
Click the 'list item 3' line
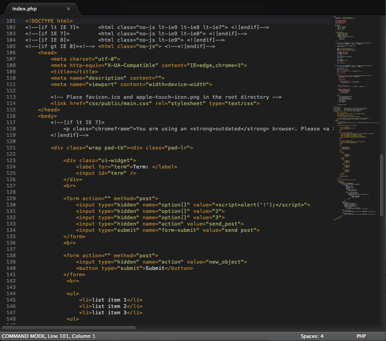click(111, 312)
